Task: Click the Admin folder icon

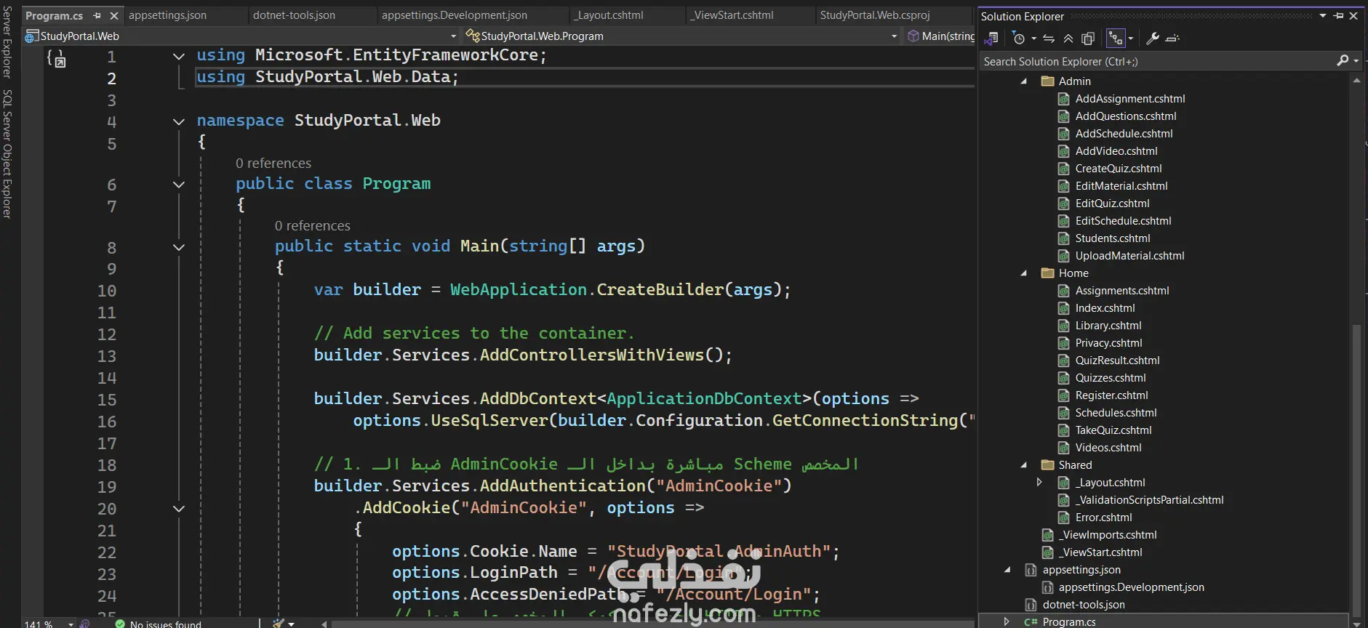Action: [x=1048, y=81]
